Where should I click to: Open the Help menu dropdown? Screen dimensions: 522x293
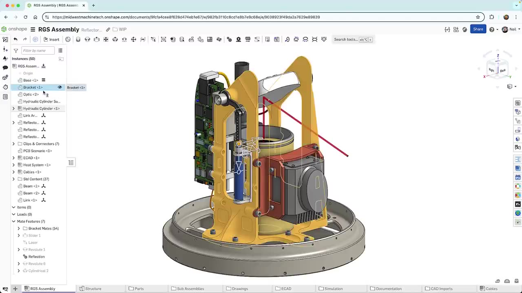(x=494, y=29)
